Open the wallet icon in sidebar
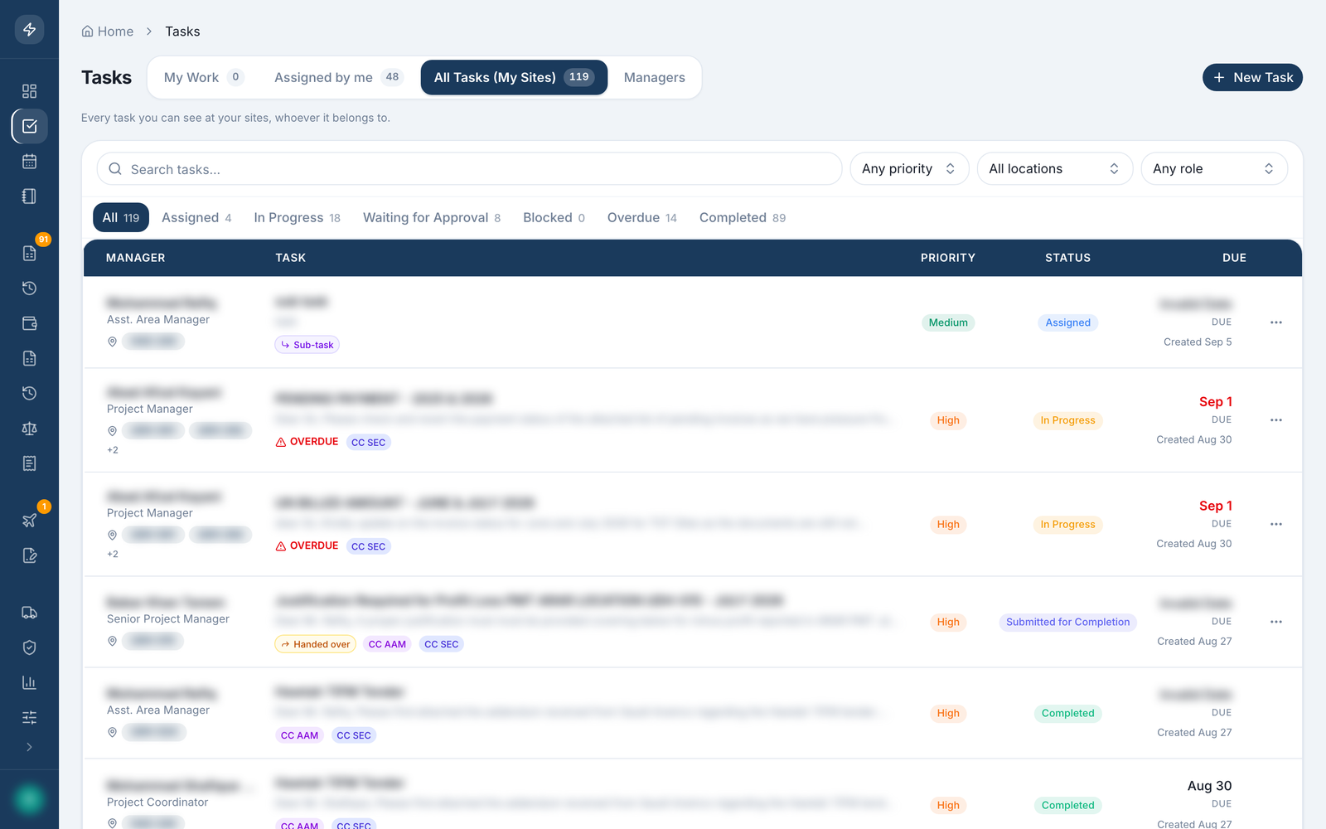The height and width of the screenshot is (829, 1326). 29,323
